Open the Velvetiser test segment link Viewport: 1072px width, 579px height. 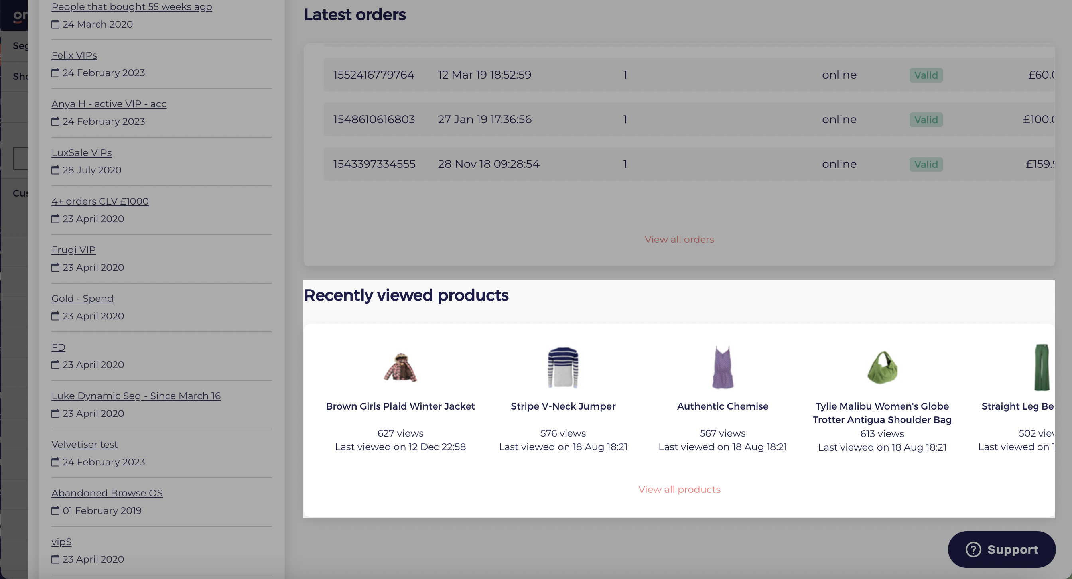click(x=85, y=445)
